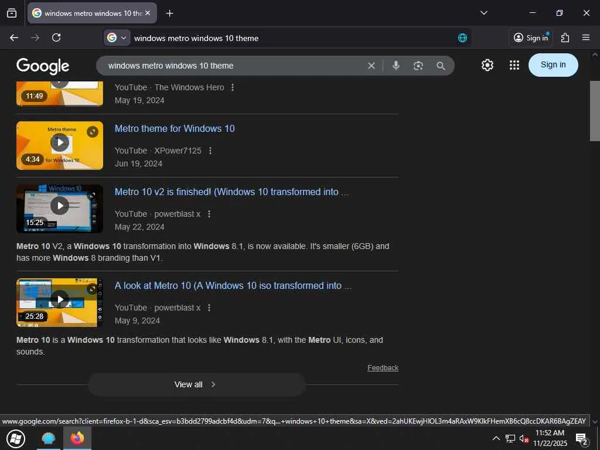Screen dimensions: 600x450
Task: Open Firefox View button in tab bar
Action: pyautogui.click(x=12, y=13)
